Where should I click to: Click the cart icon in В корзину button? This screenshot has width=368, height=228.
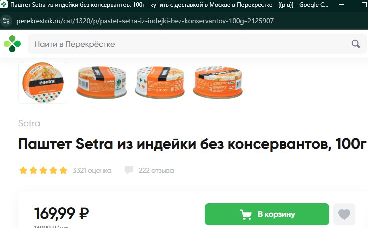[246, 214]
